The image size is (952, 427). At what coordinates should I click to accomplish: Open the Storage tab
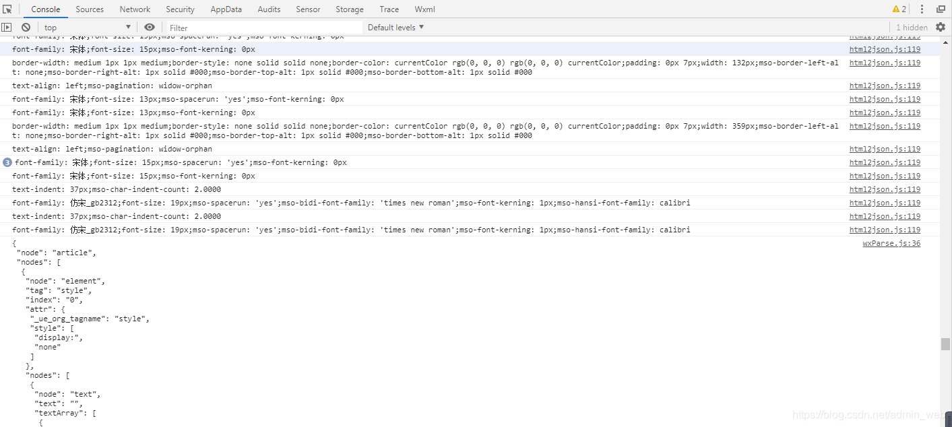tap(350, 9)
